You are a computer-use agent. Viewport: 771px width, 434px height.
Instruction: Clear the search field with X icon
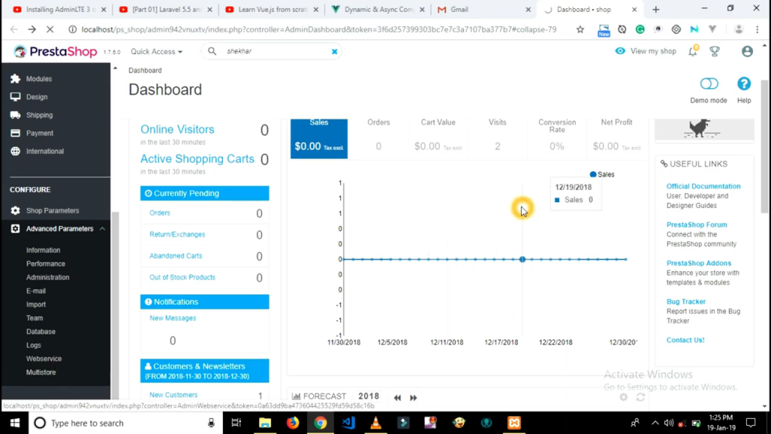point(334,52)
